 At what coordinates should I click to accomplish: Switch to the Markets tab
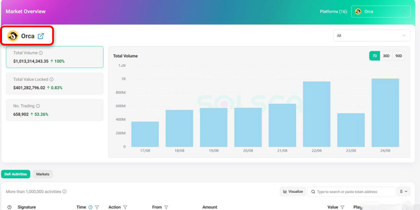tap(43, 174)
